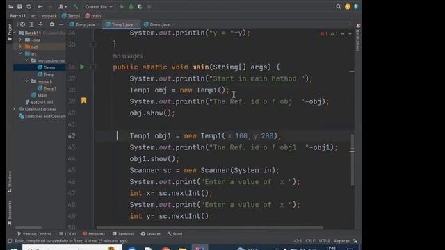Viewport: 445px width, 250px height.
Task: Toggle the Notifications side panel
Action: [x=358, y=37]
